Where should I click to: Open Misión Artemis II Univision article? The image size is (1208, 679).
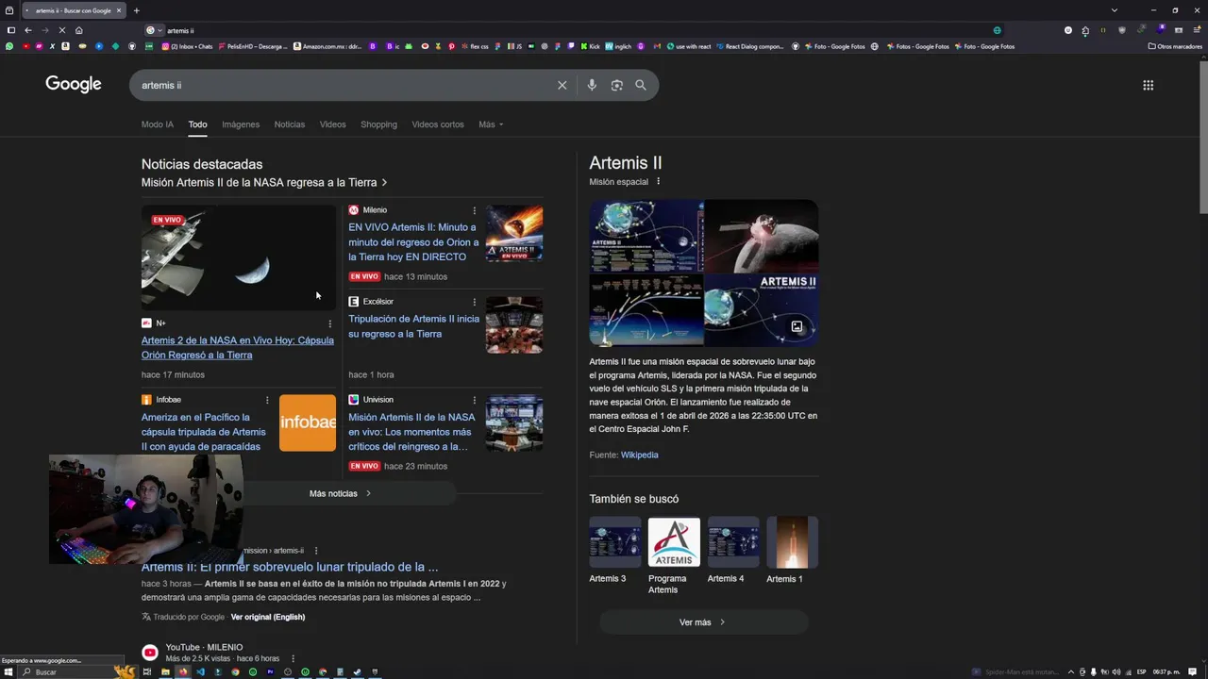coord(412,432)
